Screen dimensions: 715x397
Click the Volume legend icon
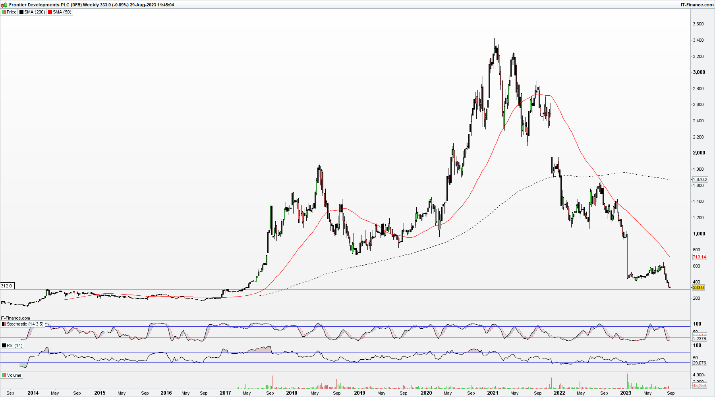pyautogui.click(x=4, y=375)
